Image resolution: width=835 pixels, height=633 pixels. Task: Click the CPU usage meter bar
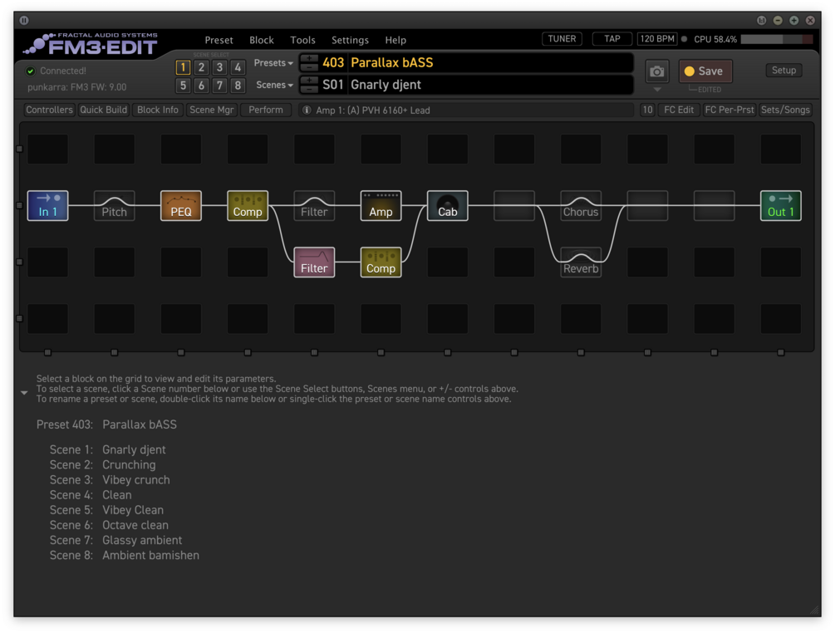(x=776, y=39)
